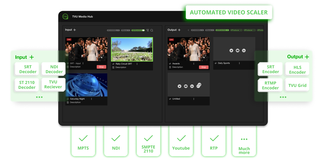Choose the SRT Encoder card
This screenshot has width=325, height=159.
(x=271, y=69)
